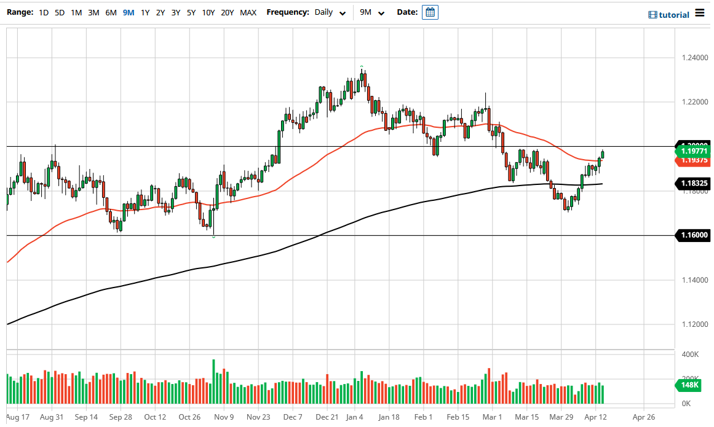
Task: Expand the 9M period dropdown
Action: [372, 13]
